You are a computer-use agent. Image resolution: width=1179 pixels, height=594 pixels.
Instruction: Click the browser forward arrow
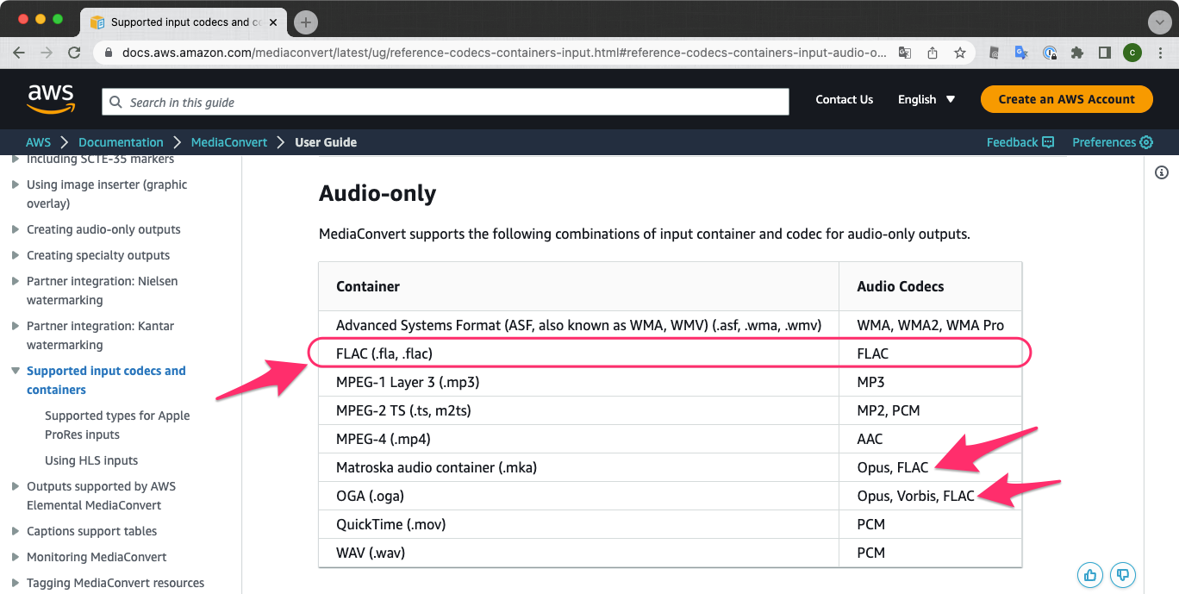(47, 53)
